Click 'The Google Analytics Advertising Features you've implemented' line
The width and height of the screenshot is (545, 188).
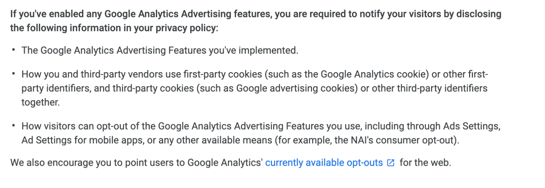tap(160, 50)
